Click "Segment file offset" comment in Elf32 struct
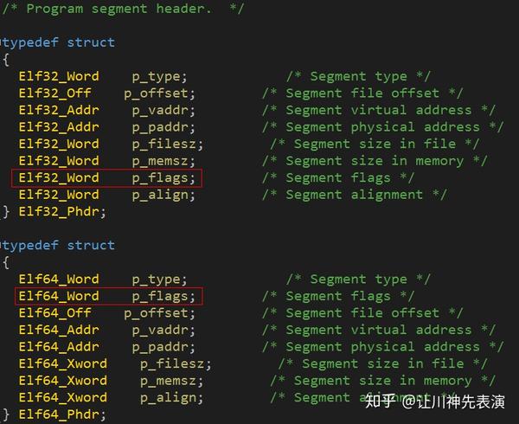 [362, 93]
